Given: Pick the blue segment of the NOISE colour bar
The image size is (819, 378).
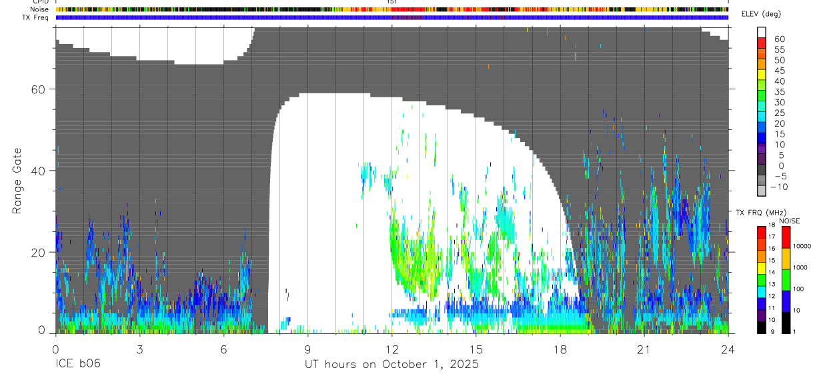Looking at the screenshot, I should tap(786, 301).
